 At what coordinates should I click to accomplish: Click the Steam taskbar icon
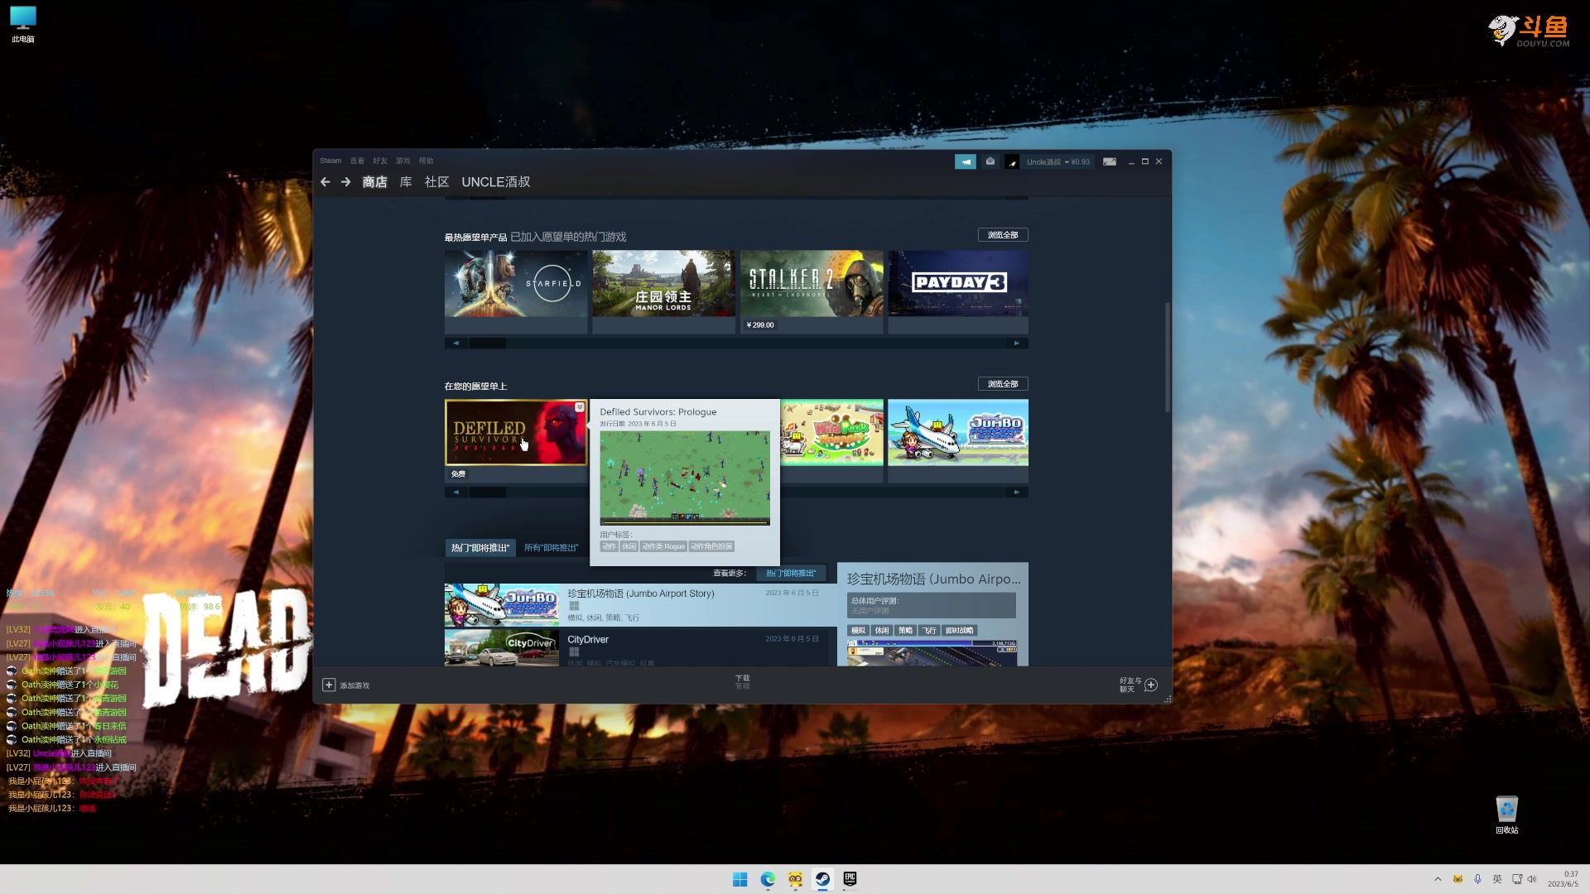pos(822,879)
